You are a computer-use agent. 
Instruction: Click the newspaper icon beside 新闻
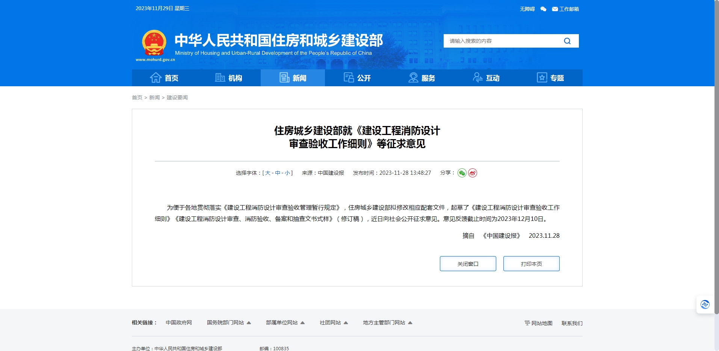pyautogui.click(x=284, y=78)
